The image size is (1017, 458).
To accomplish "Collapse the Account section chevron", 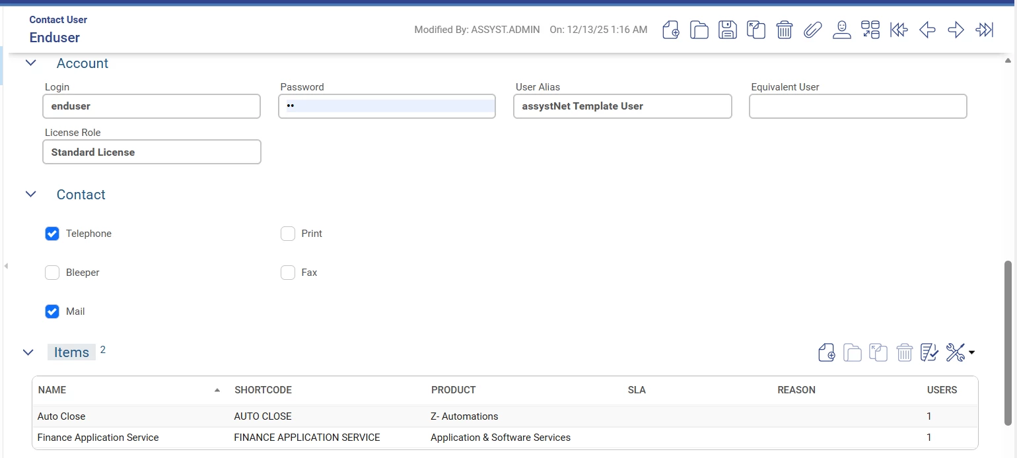I will pos(30,63).
